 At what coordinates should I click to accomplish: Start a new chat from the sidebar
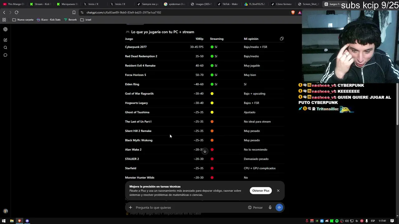(5, 40)
